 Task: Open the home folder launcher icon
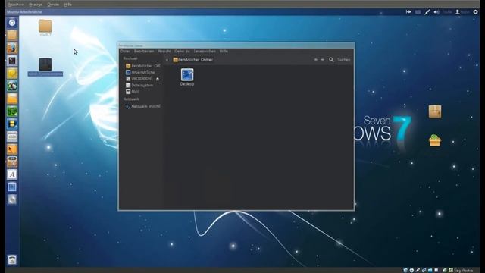coord(12,36)
